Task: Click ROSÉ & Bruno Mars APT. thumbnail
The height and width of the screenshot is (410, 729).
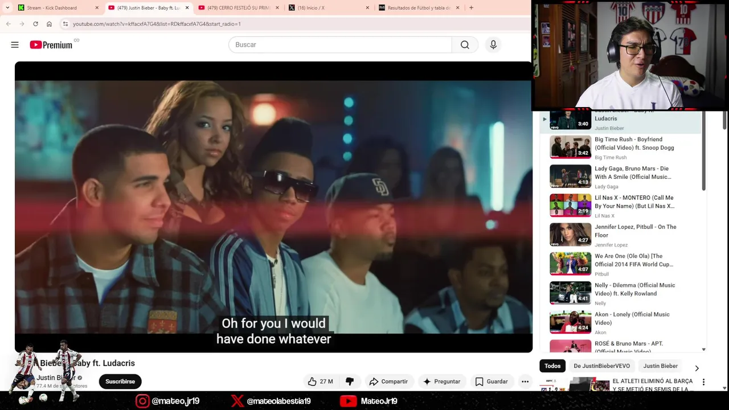Action: [x=570, y=346]
